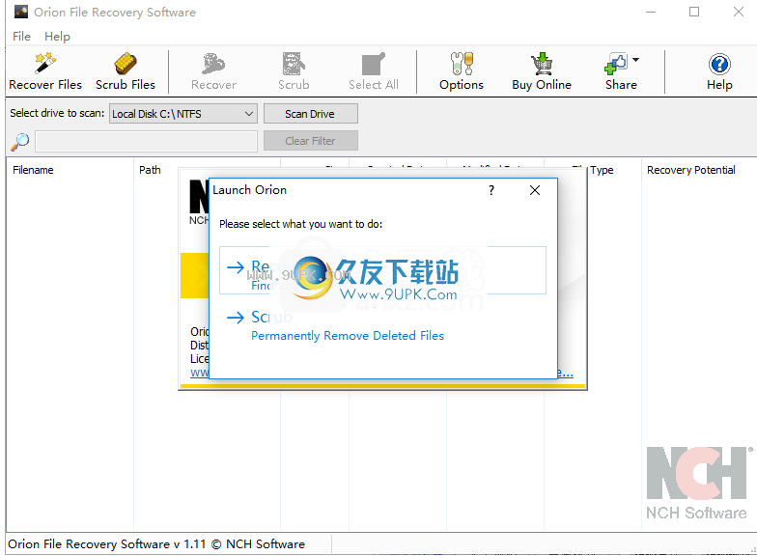Viewport: 757px width, 556px height.
Task: Sort by the Filename column header
Action: point(33,170)
